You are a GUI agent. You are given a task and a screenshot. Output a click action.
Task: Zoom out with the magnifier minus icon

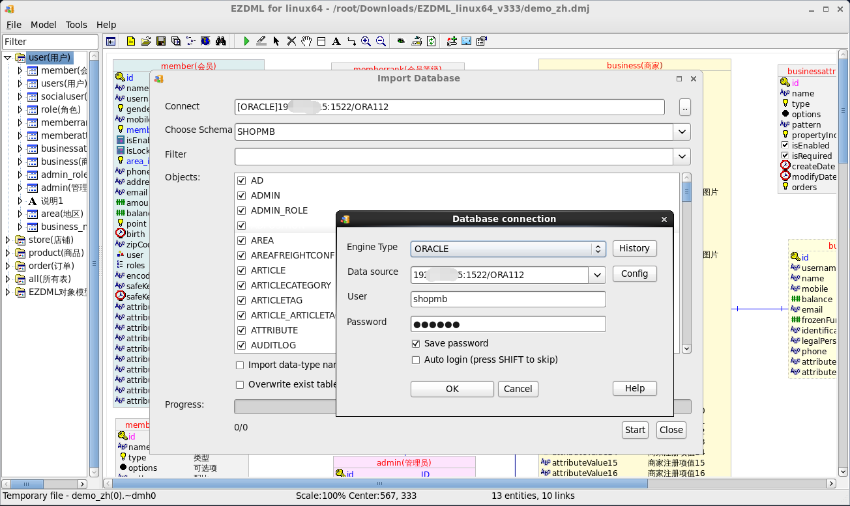(381, 41)
